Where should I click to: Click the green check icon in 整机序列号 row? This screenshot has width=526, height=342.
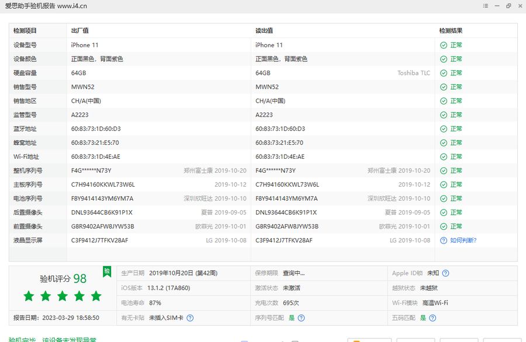(x=444, y=171)
